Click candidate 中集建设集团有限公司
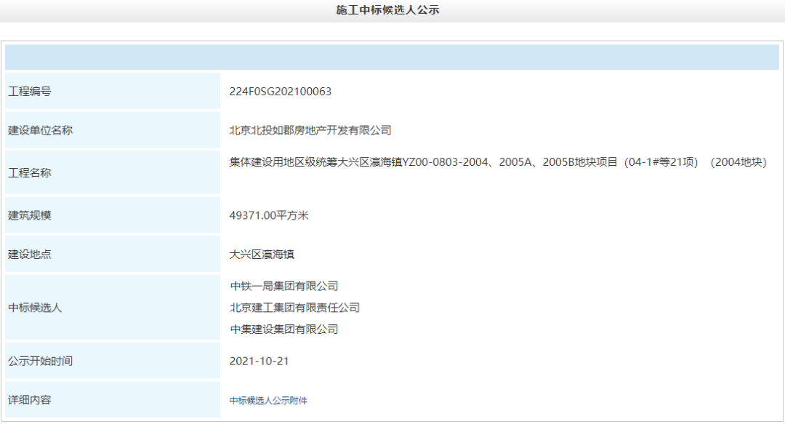This screenshot has height=424, width=785. point(284,329)
